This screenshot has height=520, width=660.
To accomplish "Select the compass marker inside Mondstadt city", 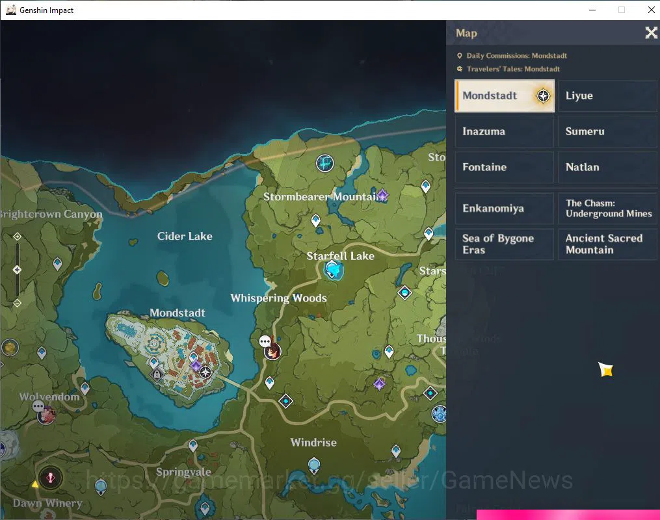I will (x=205, y=372).
